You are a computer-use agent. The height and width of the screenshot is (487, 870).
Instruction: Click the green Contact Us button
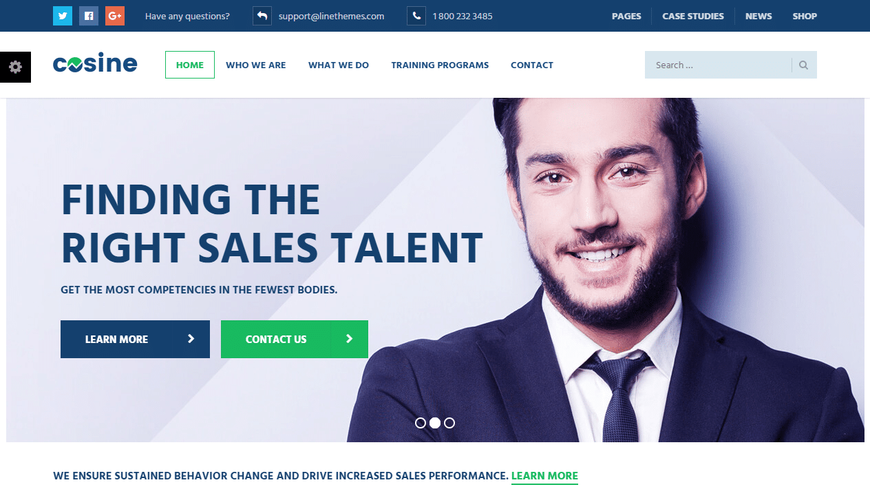tap(295, 339)
